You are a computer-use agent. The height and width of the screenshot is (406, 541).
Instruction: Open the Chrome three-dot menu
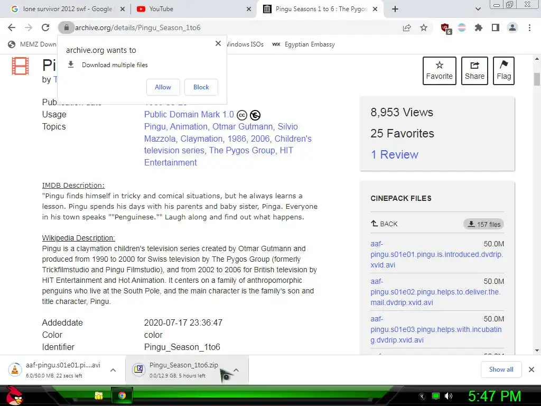point(529,27)
